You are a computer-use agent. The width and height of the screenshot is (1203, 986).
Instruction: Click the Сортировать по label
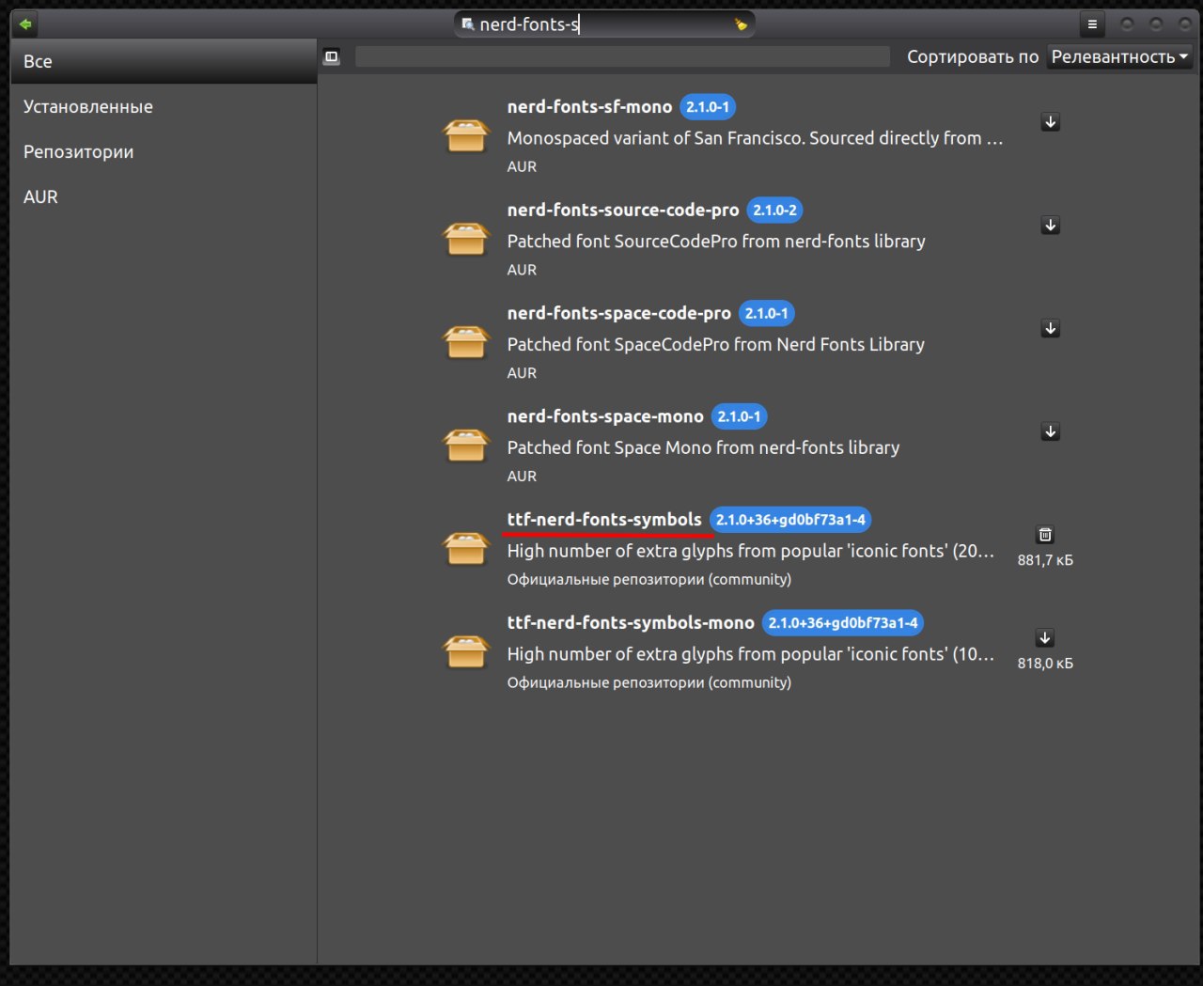coord(973,57)
